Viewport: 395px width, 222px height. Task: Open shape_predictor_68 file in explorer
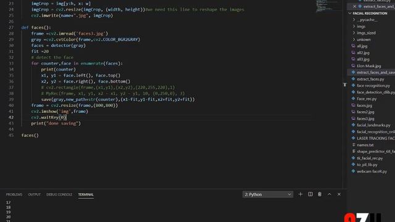pyautogui.click(x=376, y=151)
